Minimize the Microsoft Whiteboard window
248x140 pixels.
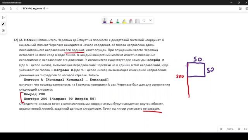click(231, 3)
